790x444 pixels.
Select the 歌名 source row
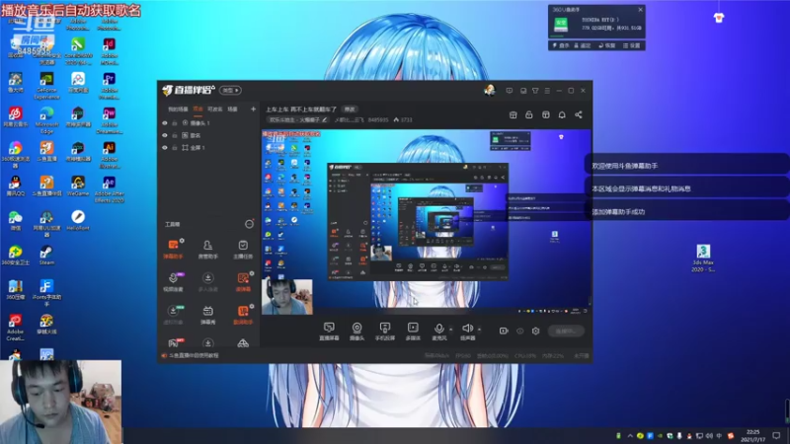[208, 135]
